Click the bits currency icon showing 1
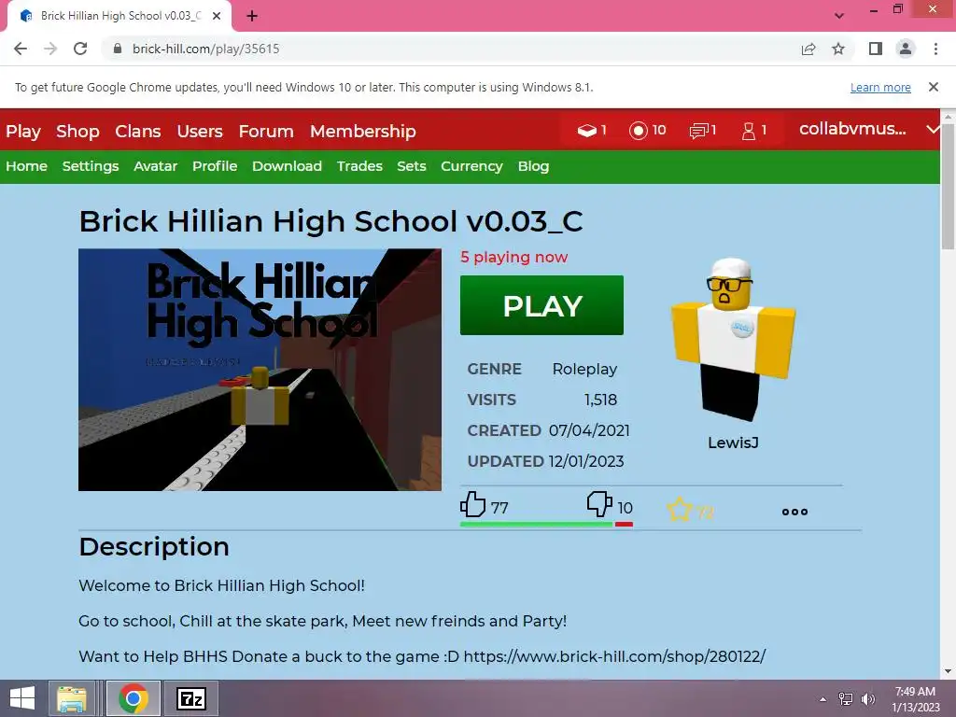This screenshot has height=717, width=956. (x=587, y=130)
